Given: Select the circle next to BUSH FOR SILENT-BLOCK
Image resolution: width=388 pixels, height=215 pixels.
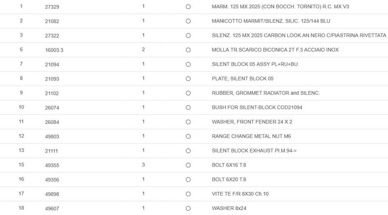Looking at the screenshot, I should [x=188, y=107].
